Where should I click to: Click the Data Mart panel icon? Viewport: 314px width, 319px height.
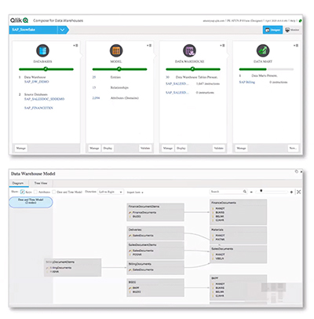coord(263,50)
